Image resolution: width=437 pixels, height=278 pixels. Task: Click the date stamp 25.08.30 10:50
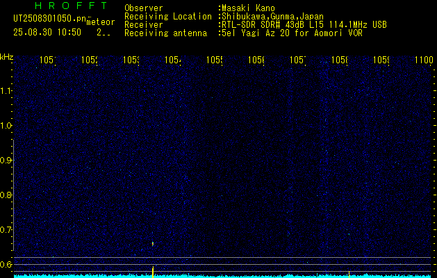[x=47, y=33]
